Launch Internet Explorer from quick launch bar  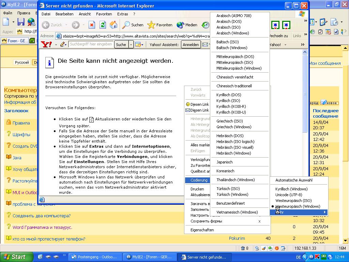[x=40, y=257]
